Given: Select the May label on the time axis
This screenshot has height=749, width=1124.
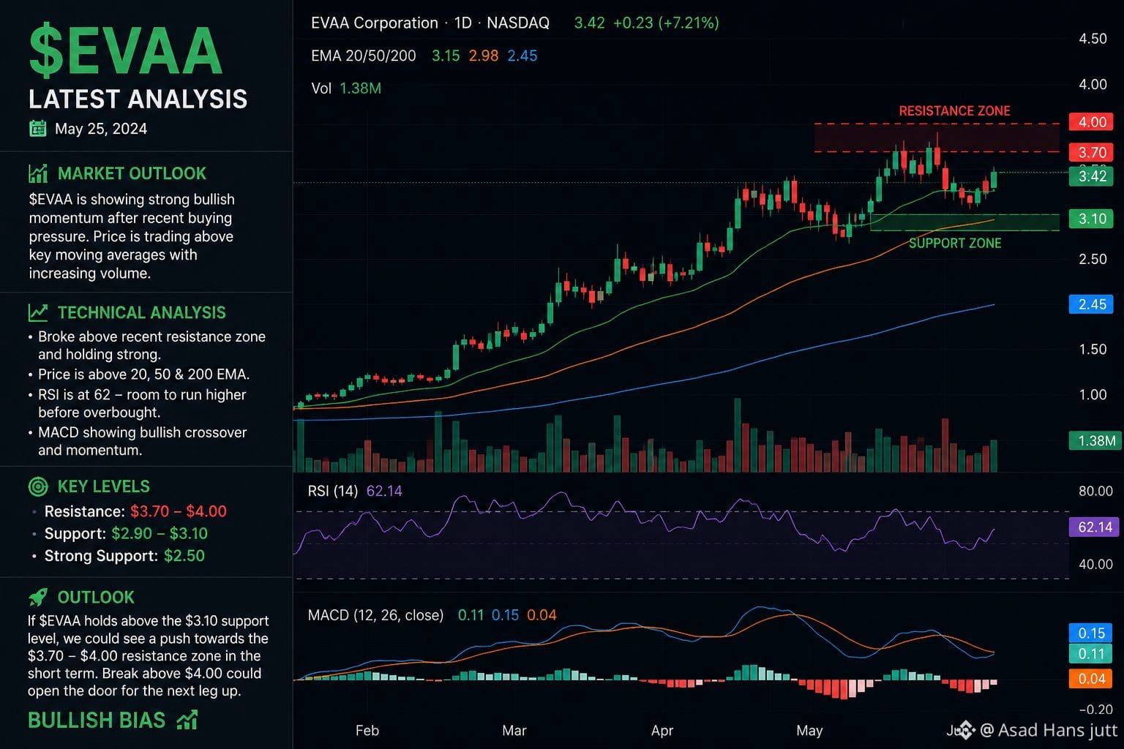Looking at the screenshot, I should pyautogui.click(x=809, y=731).
